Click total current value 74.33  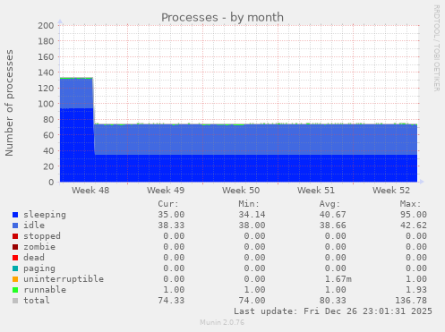(171, 301)
